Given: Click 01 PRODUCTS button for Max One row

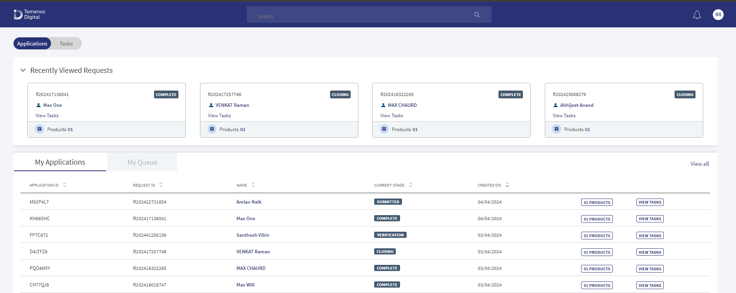Looking at the screenshot, I should click(x=597, y=219).
